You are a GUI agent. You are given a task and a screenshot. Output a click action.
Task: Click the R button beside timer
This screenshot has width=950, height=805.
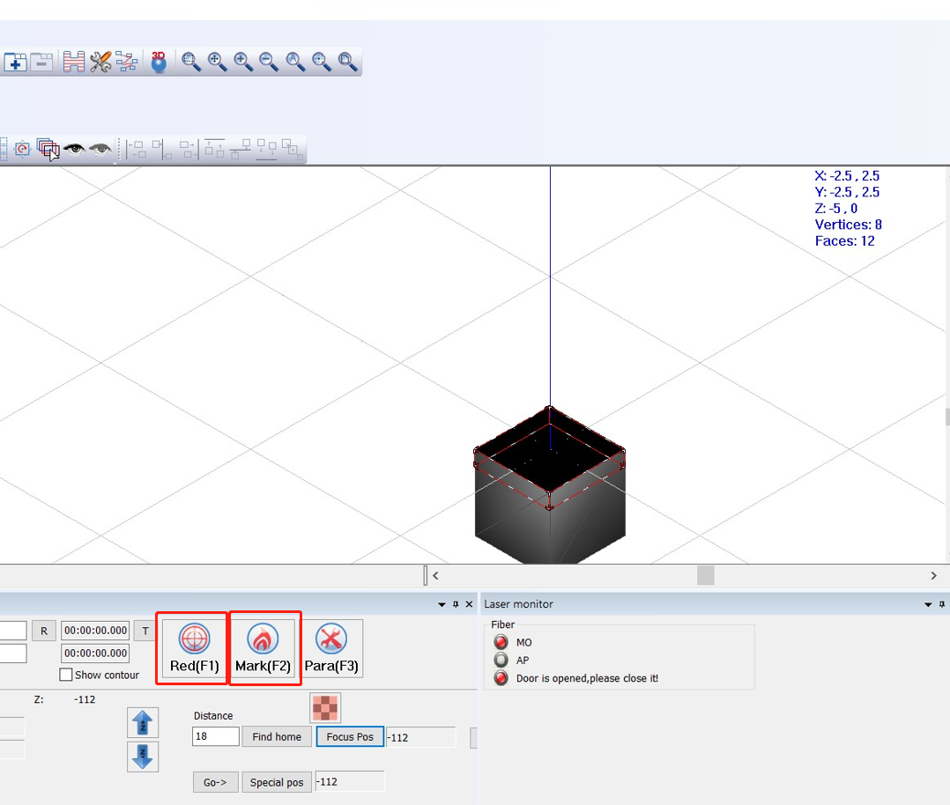(x=44, y=631)
